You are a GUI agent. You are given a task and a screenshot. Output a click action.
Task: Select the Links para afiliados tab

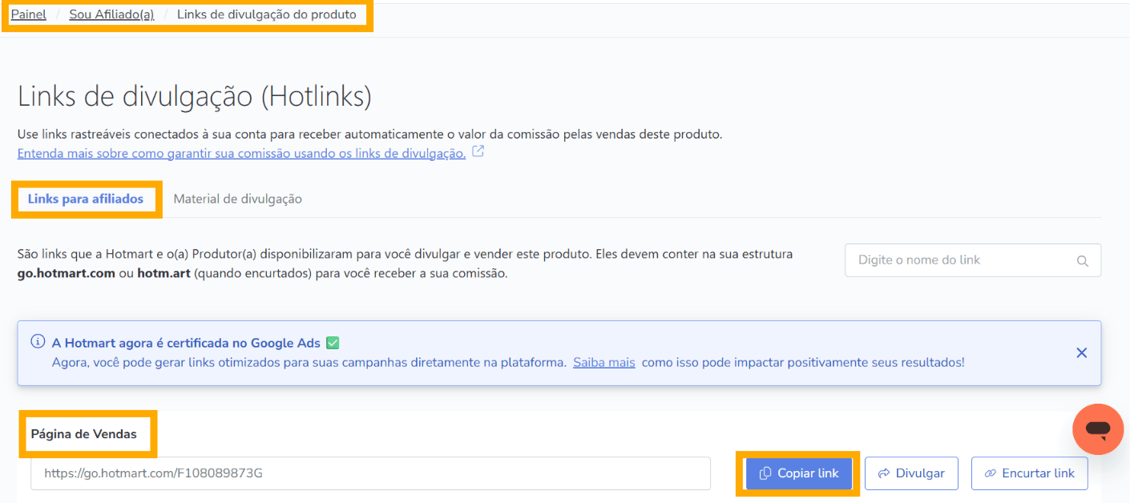pos(86,199)
